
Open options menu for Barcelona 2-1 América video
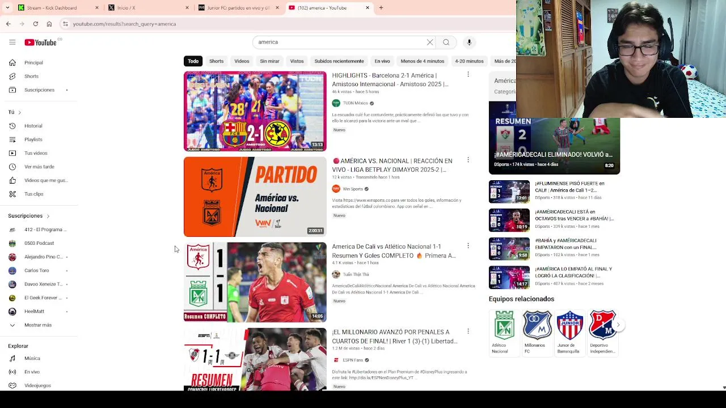(x=468, y=74)
